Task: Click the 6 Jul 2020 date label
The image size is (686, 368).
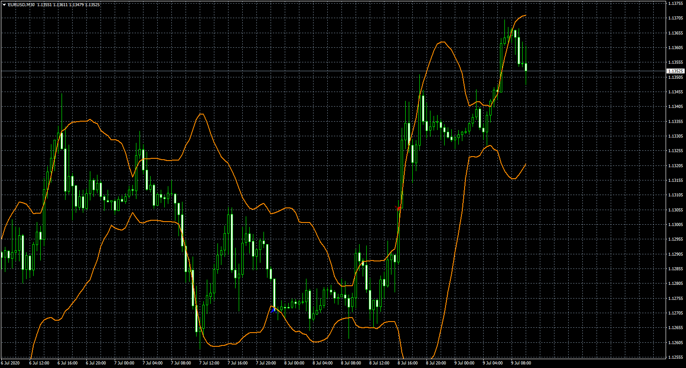Action: [x=11, y=363]
